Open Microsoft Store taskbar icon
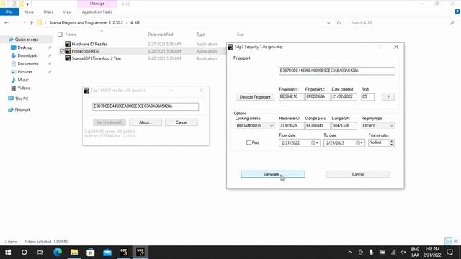 pos(91,253)
